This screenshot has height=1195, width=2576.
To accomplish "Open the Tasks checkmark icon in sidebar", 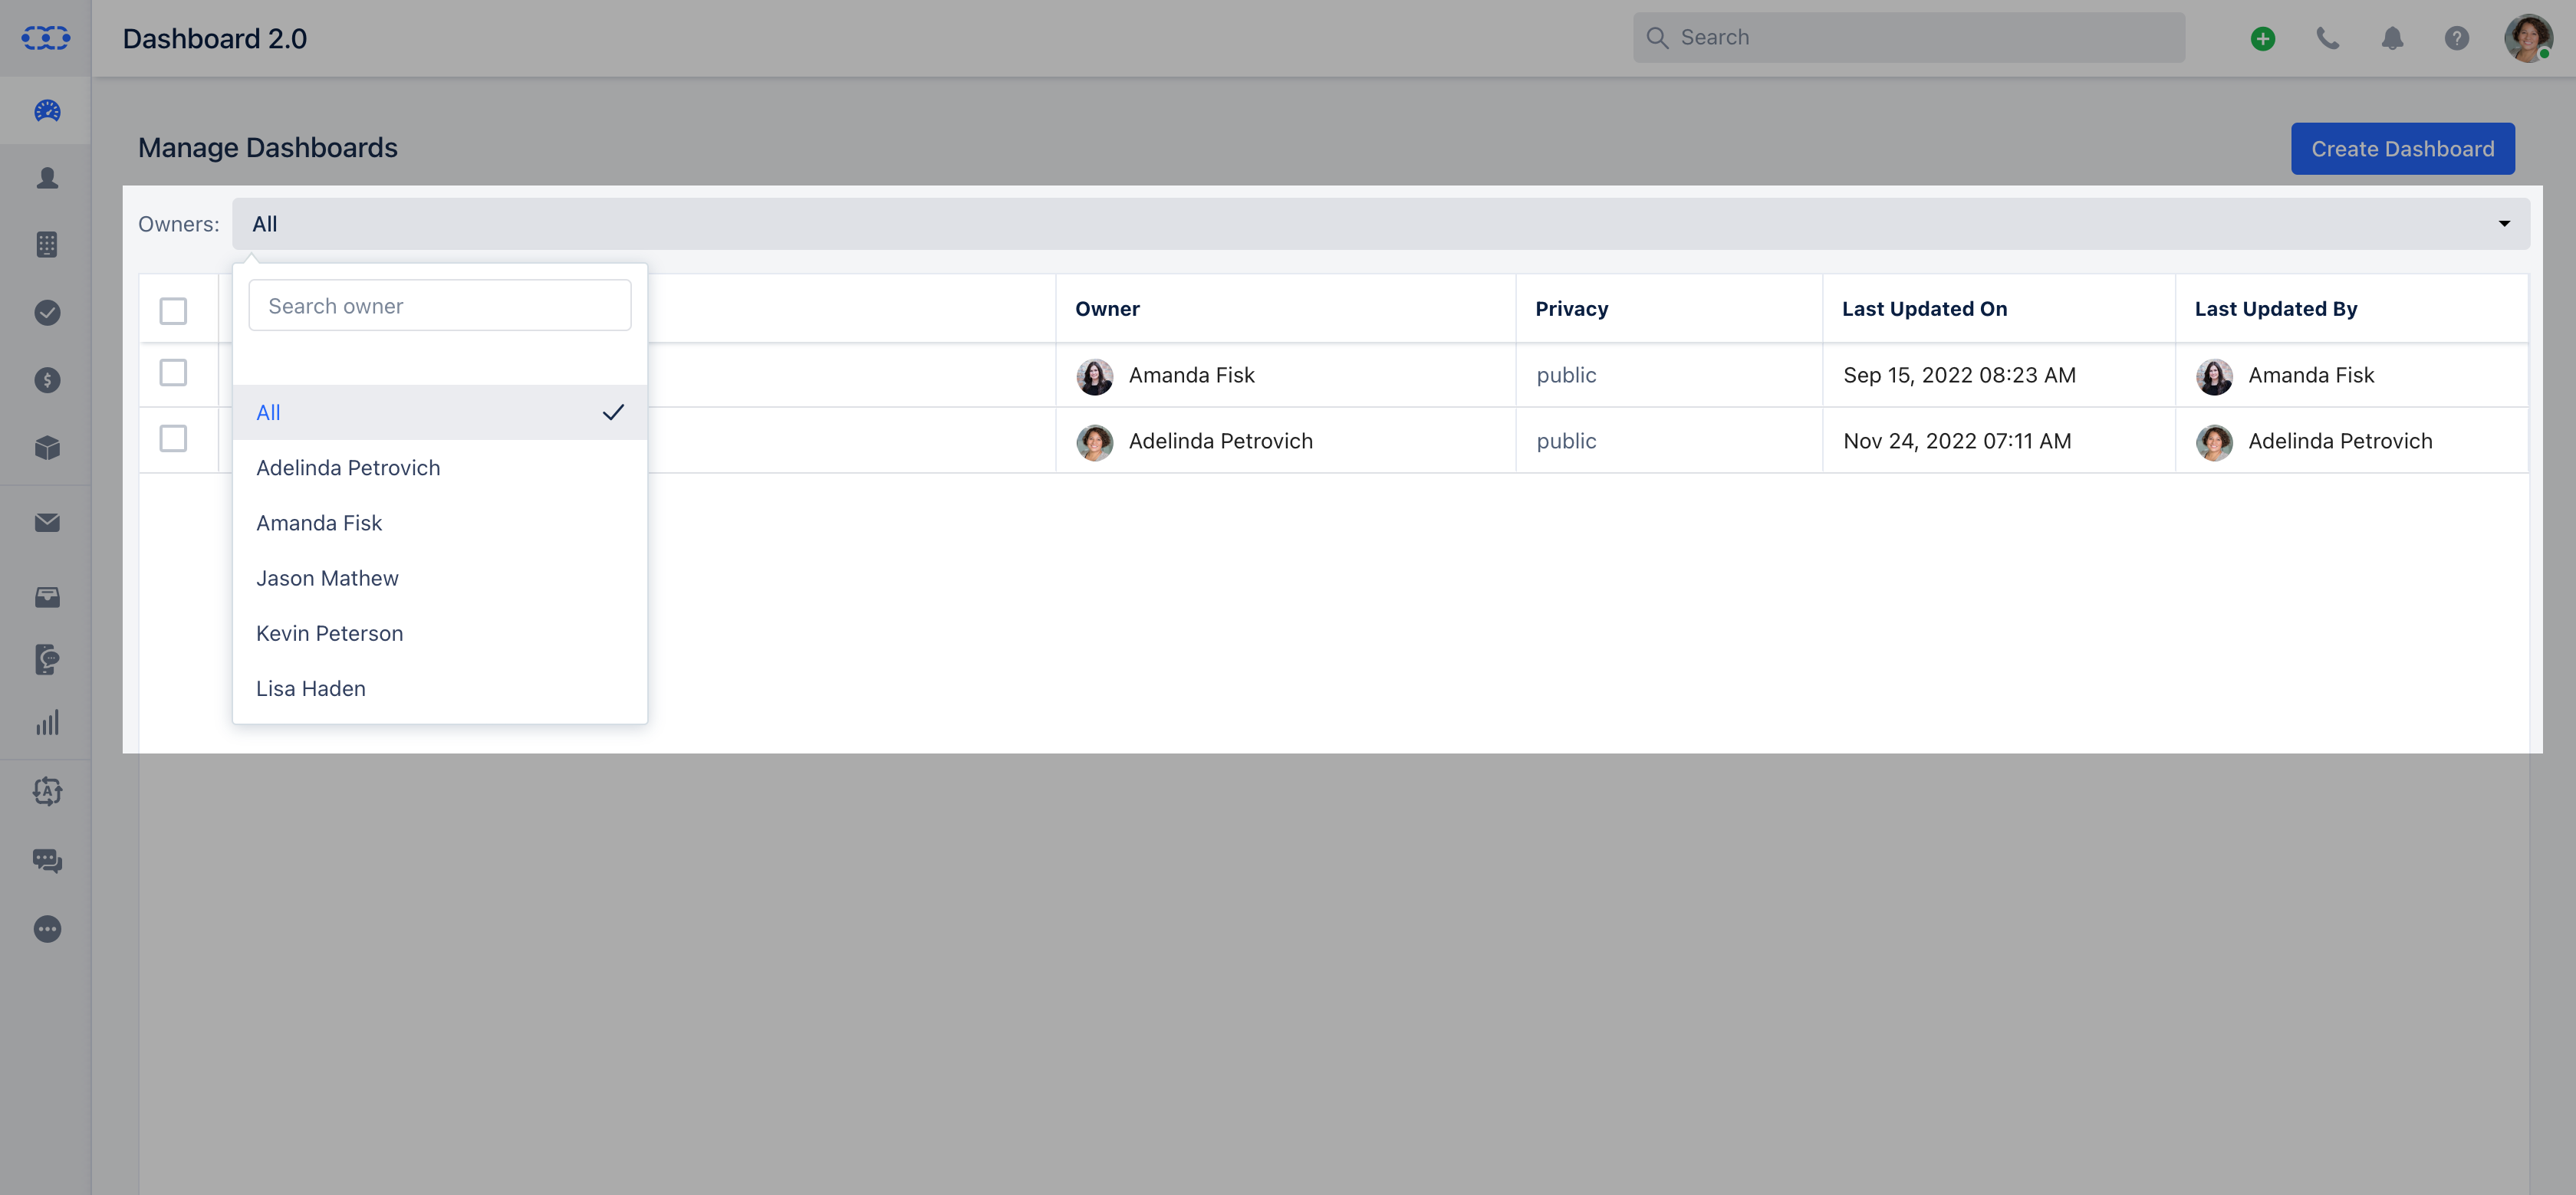I will tap(47, 313).
